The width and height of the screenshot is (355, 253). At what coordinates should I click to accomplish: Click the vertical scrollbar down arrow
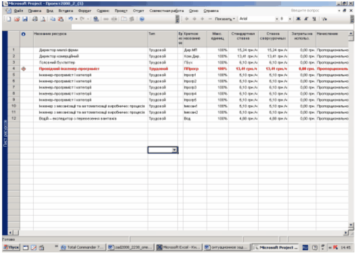tap(351, 225)
